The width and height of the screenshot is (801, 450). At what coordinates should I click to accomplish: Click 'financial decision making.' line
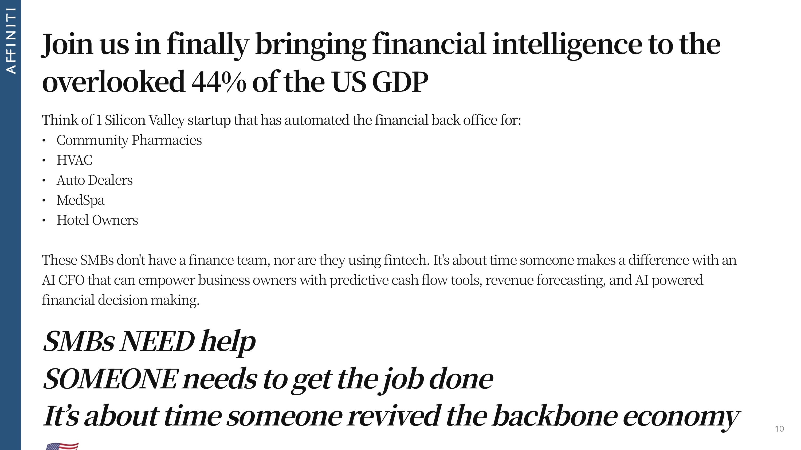tap(121, 300)
